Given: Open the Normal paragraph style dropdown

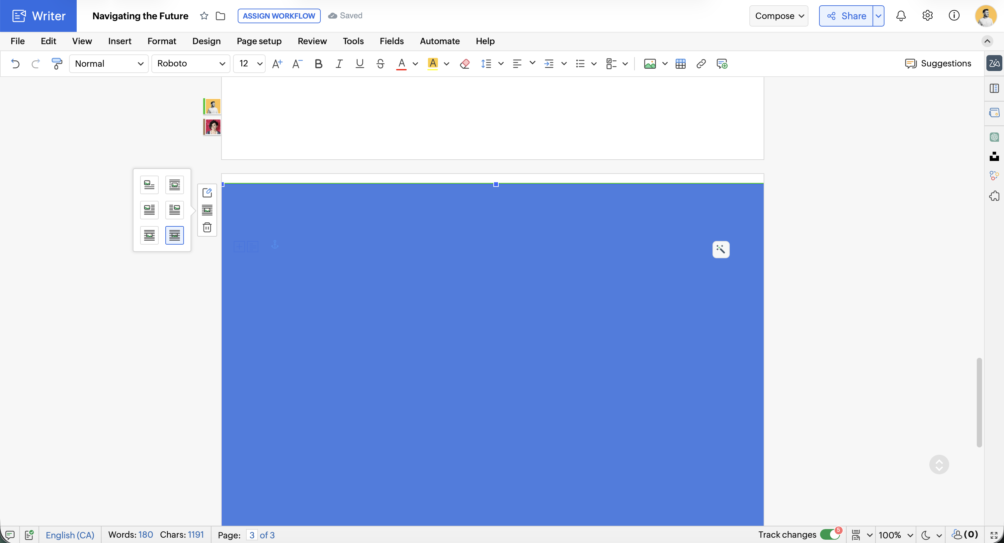Looking at the screenshot, I should point(109,63).
